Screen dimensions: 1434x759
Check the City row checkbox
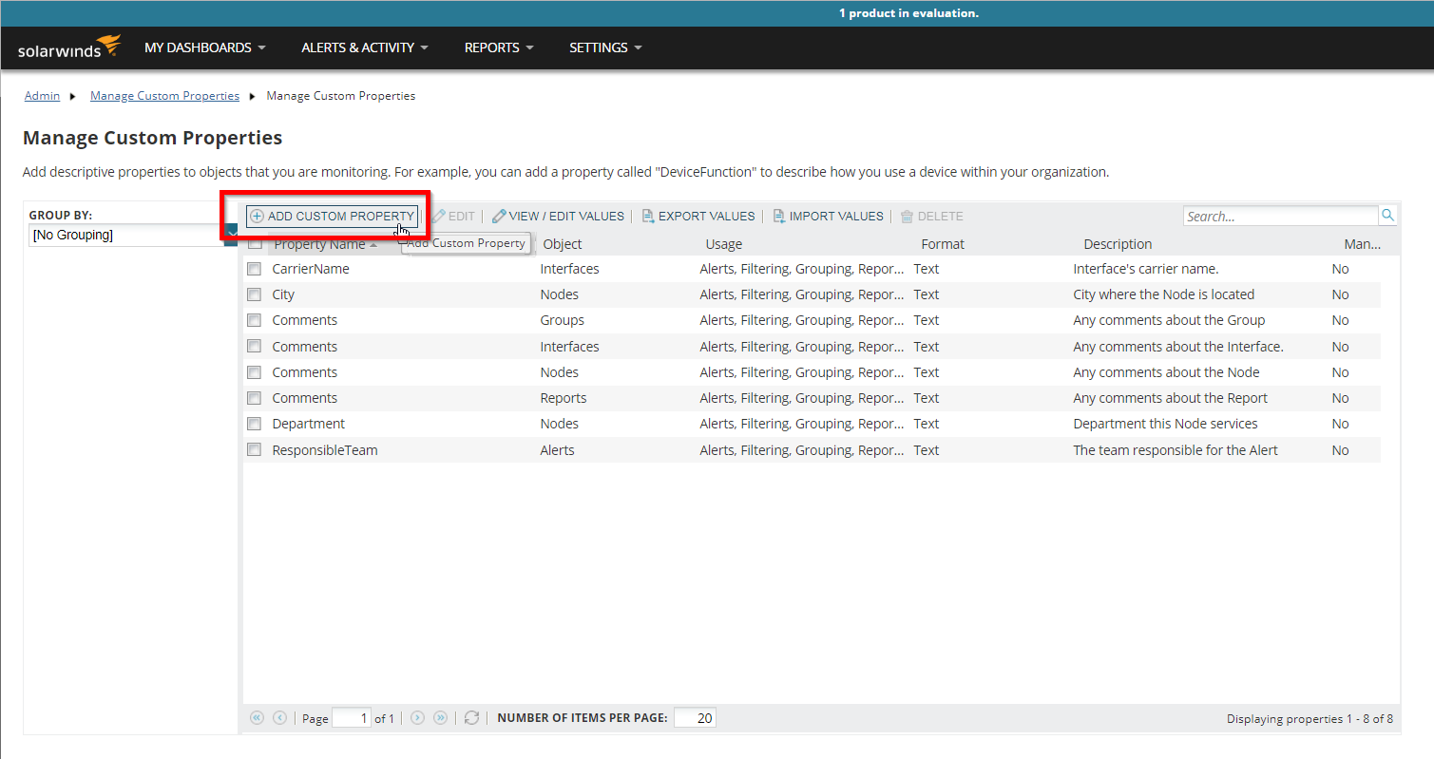point(254,294)
